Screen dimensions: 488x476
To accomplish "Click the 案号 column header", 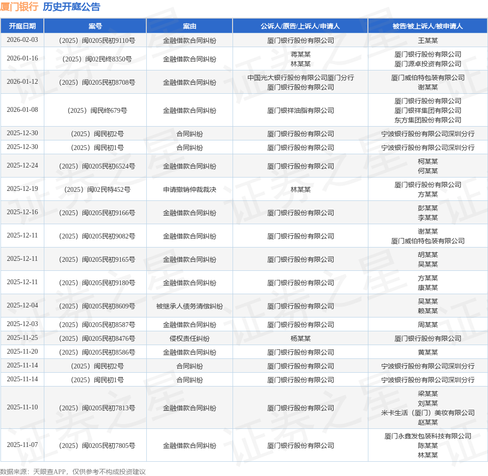I will click(x=95, y=26).
